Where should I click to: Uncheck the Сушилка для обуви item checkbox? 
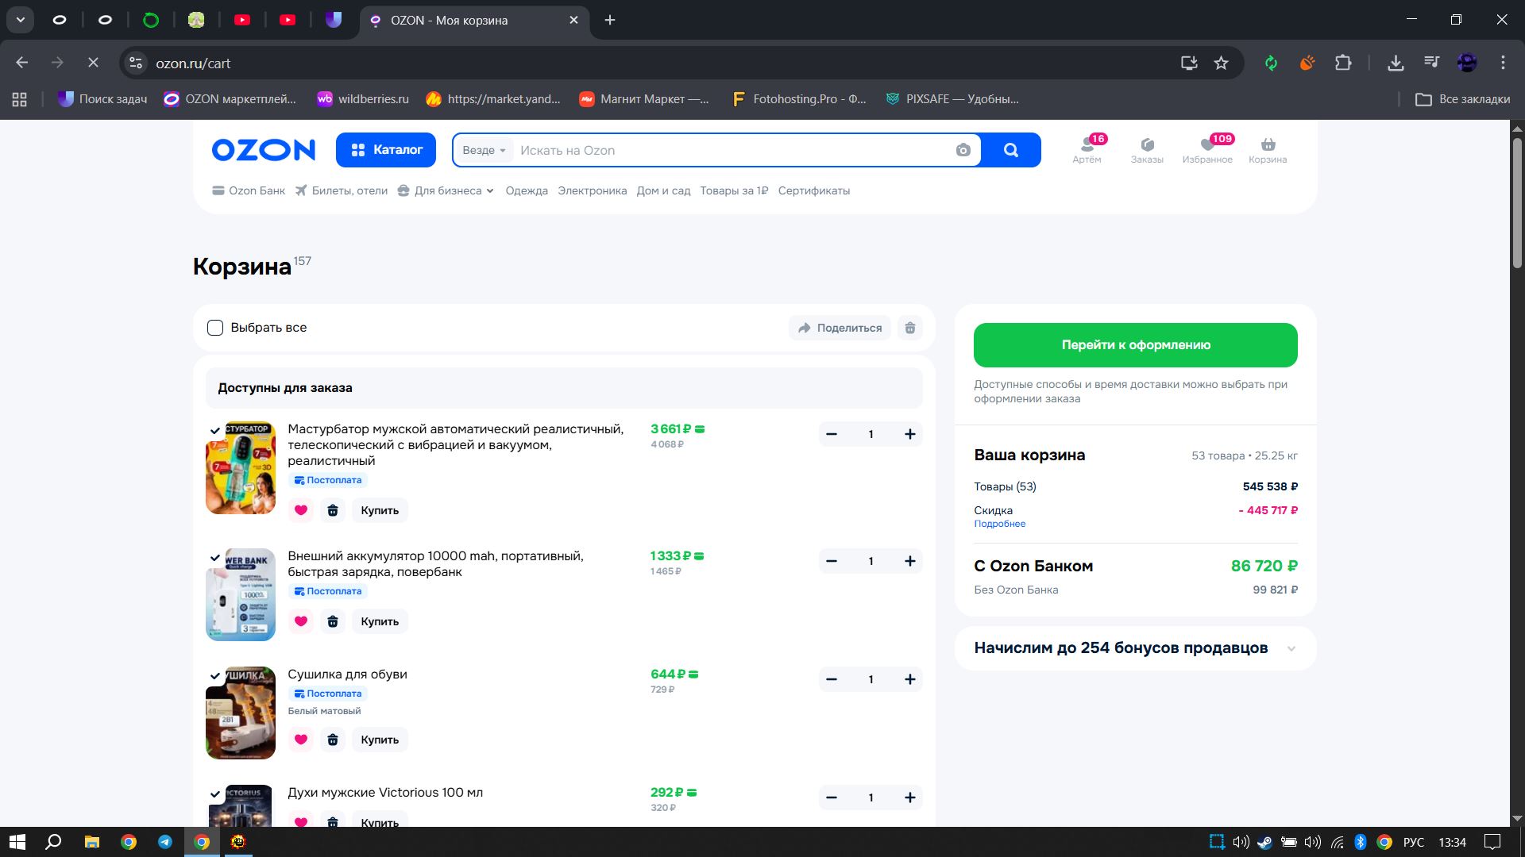coord(215,676)
